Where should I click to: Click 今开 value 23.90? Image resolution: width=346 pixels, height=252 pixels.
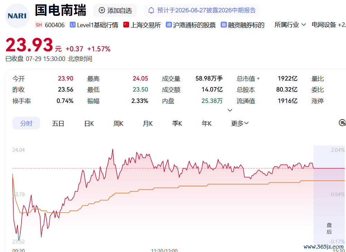pos(66,78)
